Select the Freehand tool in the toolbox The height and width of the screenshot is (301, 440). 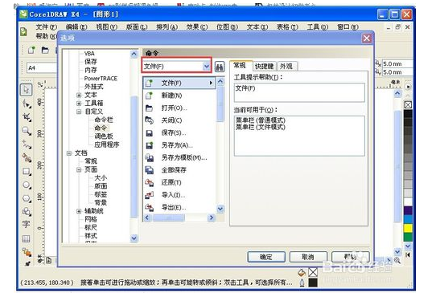point(27,144)
